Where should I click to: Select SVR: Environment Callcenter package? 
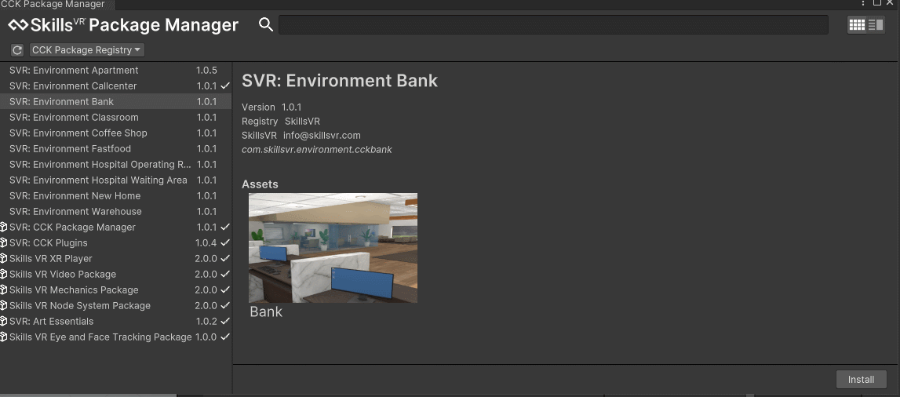click(115, 86)
